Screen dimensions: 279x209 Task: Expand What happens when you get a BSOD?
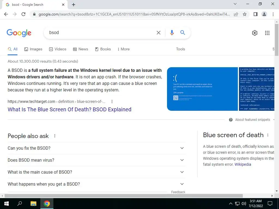pyautogui.click(x=96, y=184)
